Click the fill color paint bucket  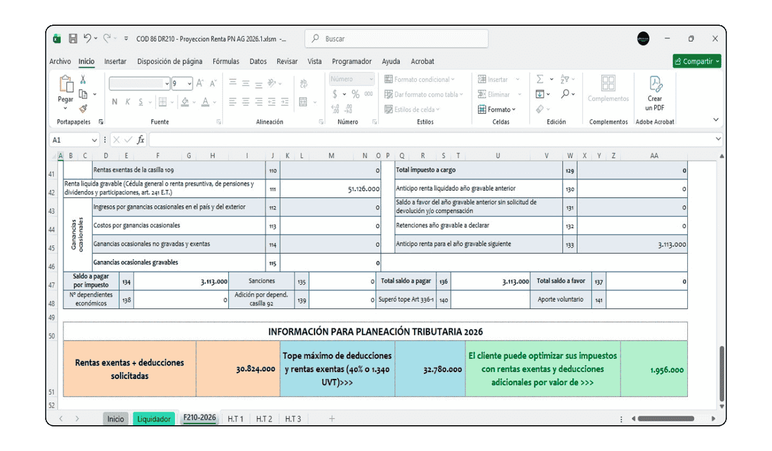point(185,102)
